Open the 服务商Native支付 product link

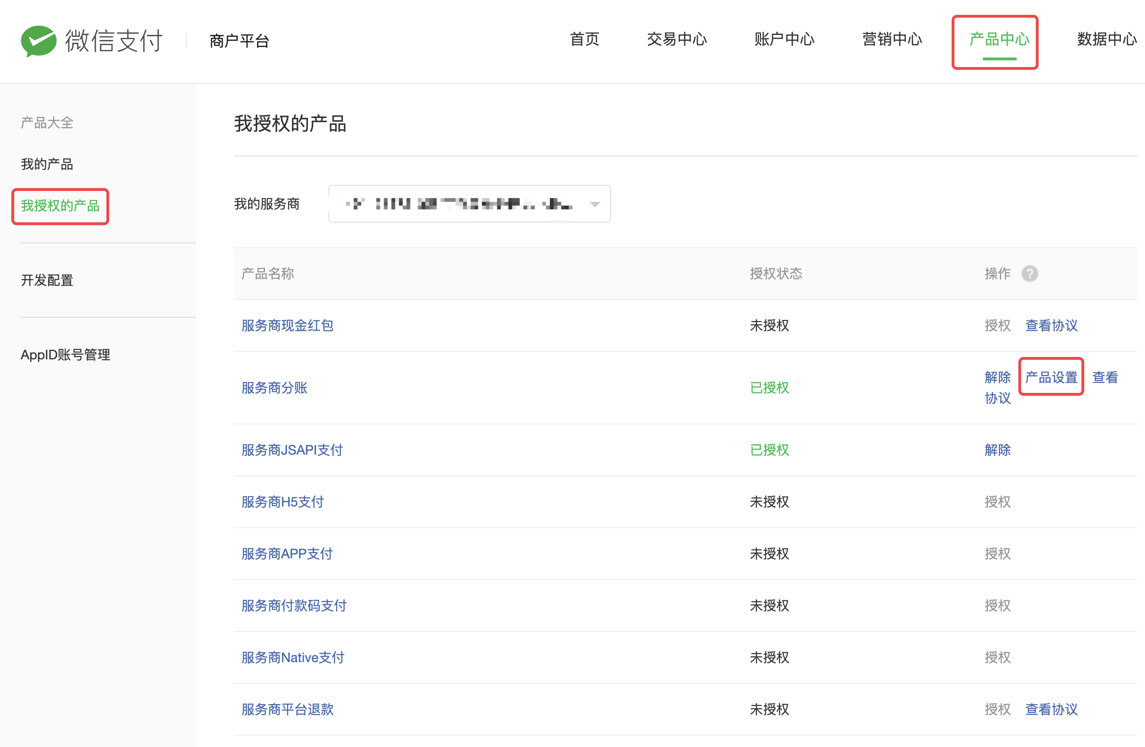[x=292, y=658]
